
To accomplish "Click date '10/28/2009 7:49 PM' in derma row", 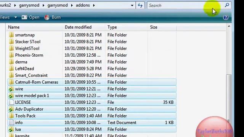I will coord(83,62).
